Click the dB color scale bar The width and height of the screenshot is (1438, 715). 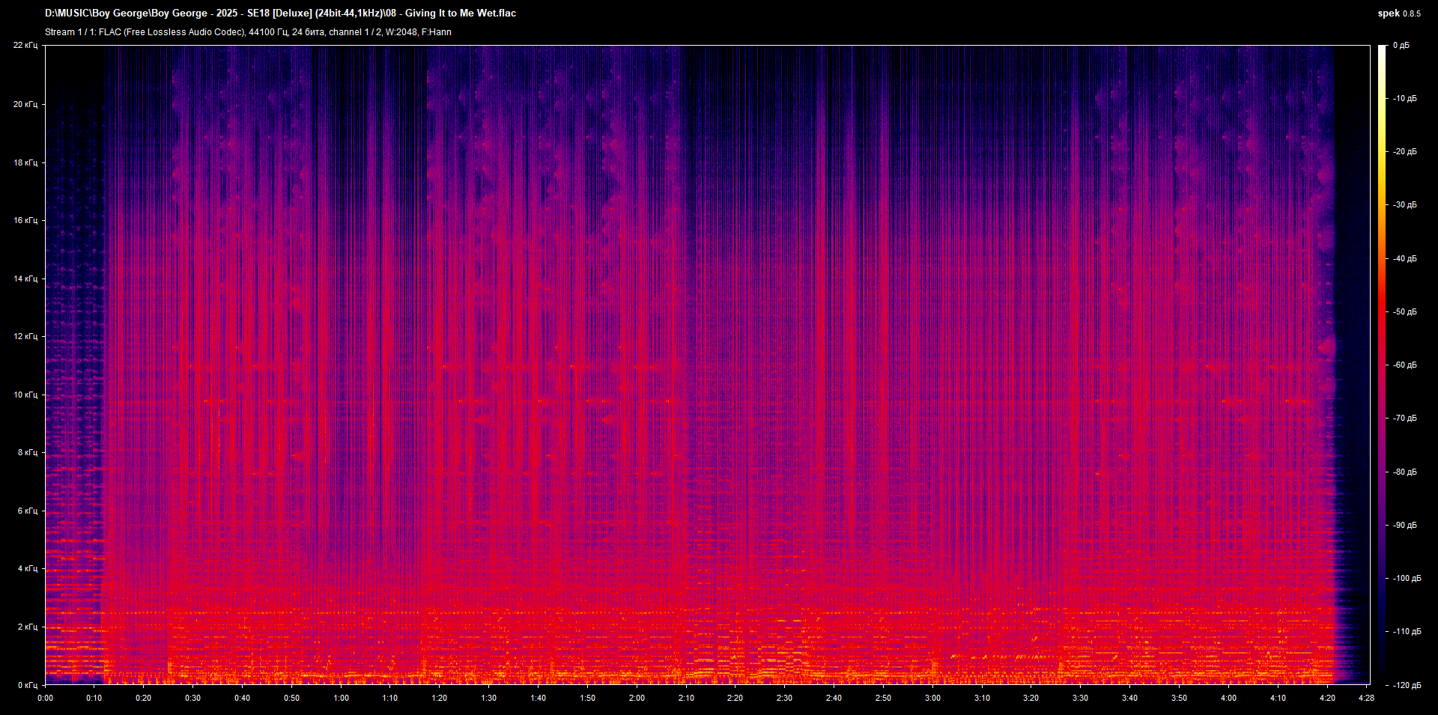[1383, 365]
